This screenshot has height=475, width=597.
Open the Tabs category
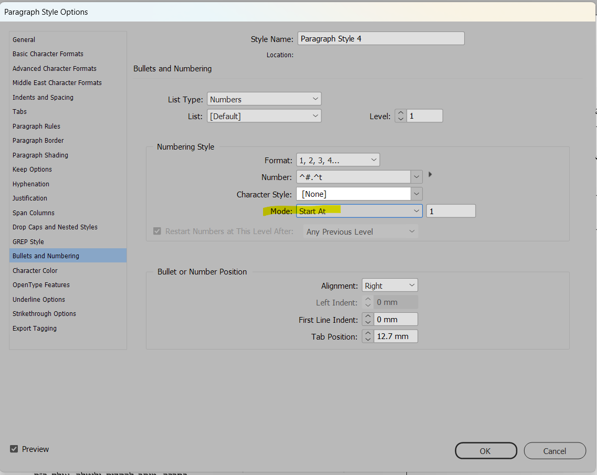click(x=19, y=111)
